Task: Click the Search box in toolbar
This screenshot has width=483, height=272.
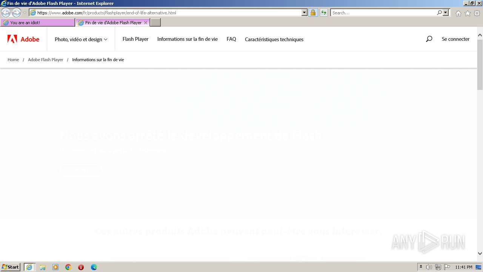Action: tap(383, 13)
